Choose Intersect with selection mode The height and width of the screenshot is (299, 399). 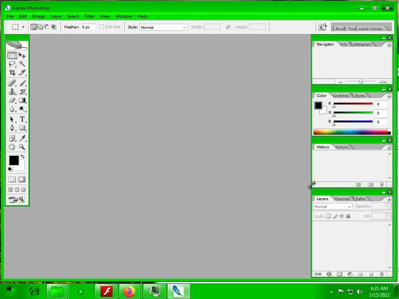coord(53,27)
